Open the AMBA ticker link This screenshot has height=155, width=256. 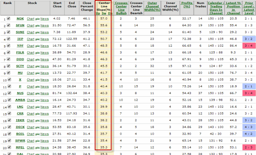(x=20, y=100)
